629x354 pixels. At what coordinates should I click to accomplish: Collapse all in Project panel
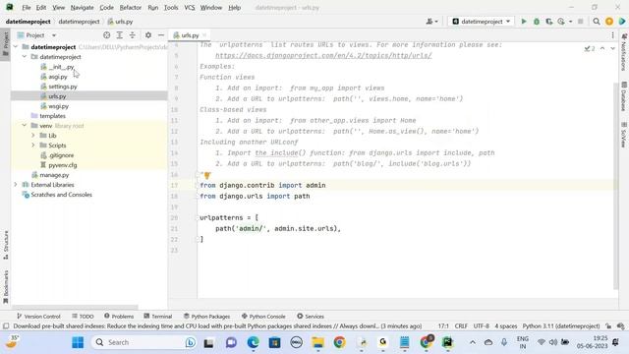coord(133,35)
